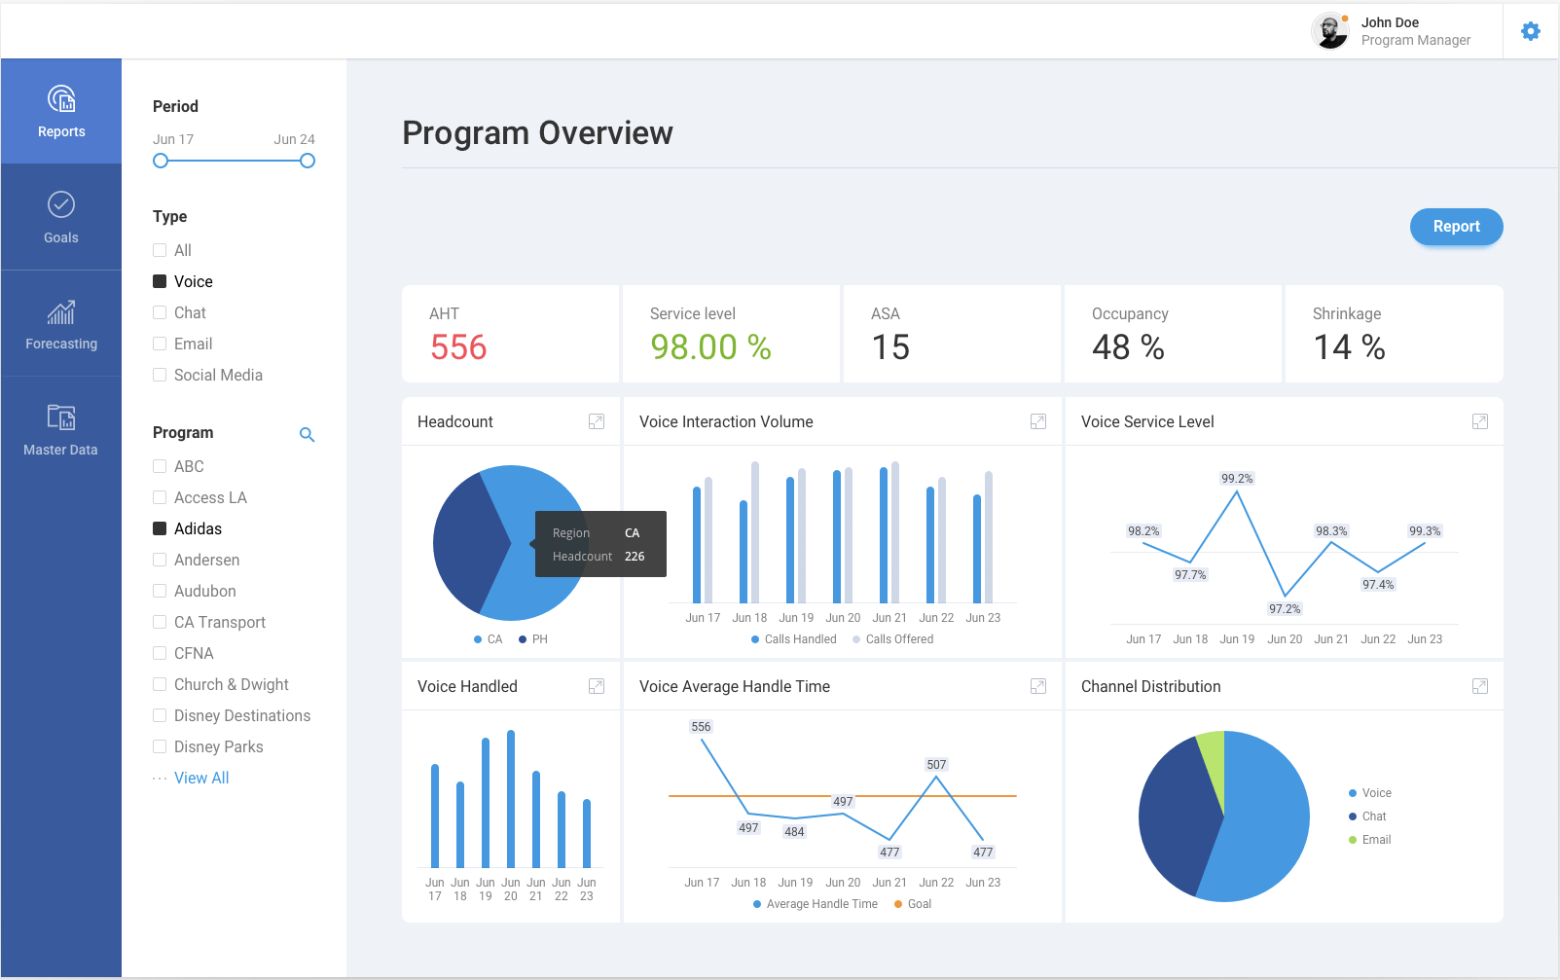This screenshot has height=980, width=1560.
Task: Maximize the Voice Average Handle Time icon
Action: [1038, 686]
